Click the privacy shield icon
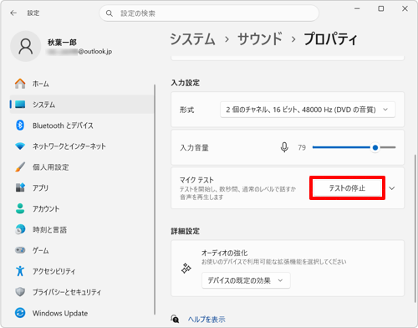This screenshot has height=328, width=418. (x=20, y=292)
